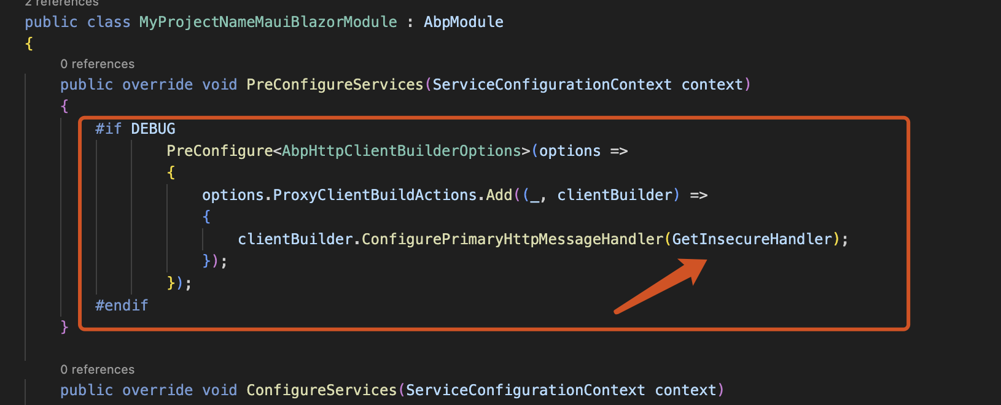Click the 0 references link above PreConfigureServices
Image resolution: width=1001 pixels, height=405 pixels.
click(x=97, y=64)
